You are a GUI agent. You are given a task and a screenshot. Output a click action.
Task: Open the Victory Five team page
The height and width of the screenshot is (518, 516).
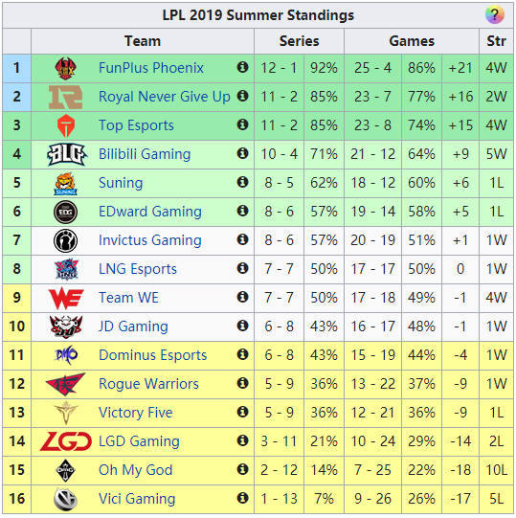(135, 413)
